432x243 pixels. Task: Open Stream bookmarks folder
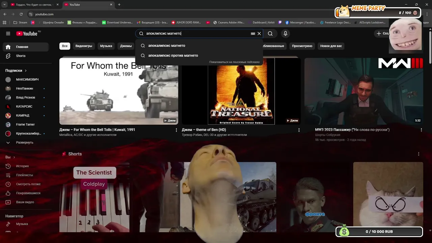[20, 23]
